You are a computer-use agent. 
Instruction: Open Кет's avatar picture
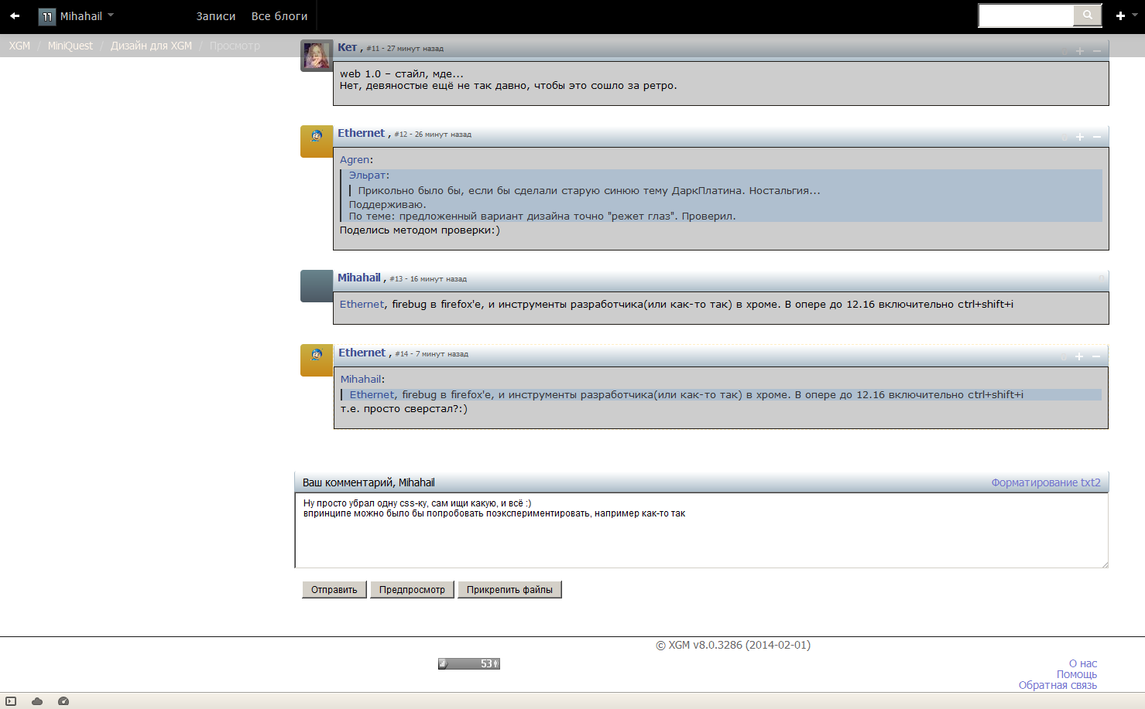tap(317, 56)
